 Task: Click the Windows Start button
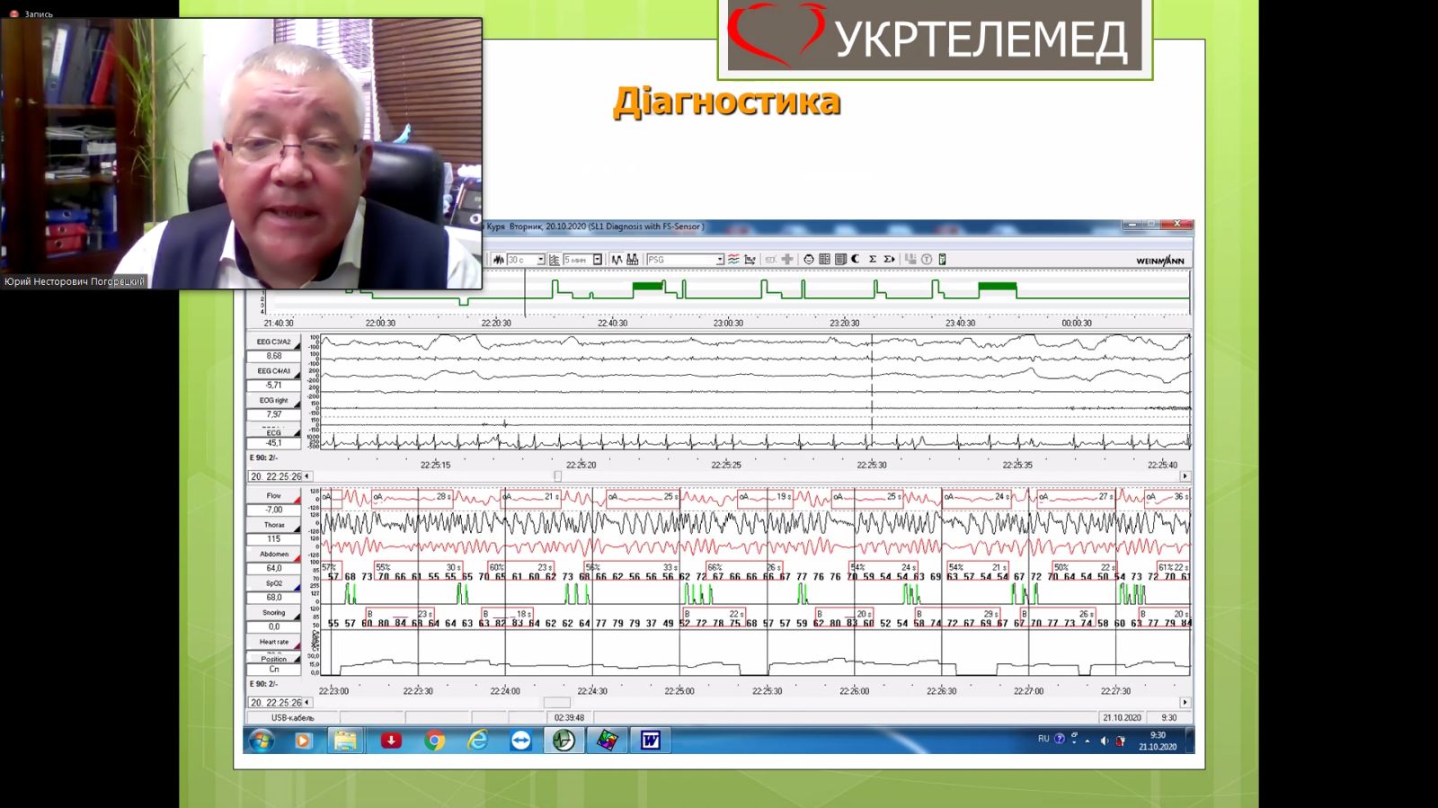pyautogui.click(x=262, y=741)
